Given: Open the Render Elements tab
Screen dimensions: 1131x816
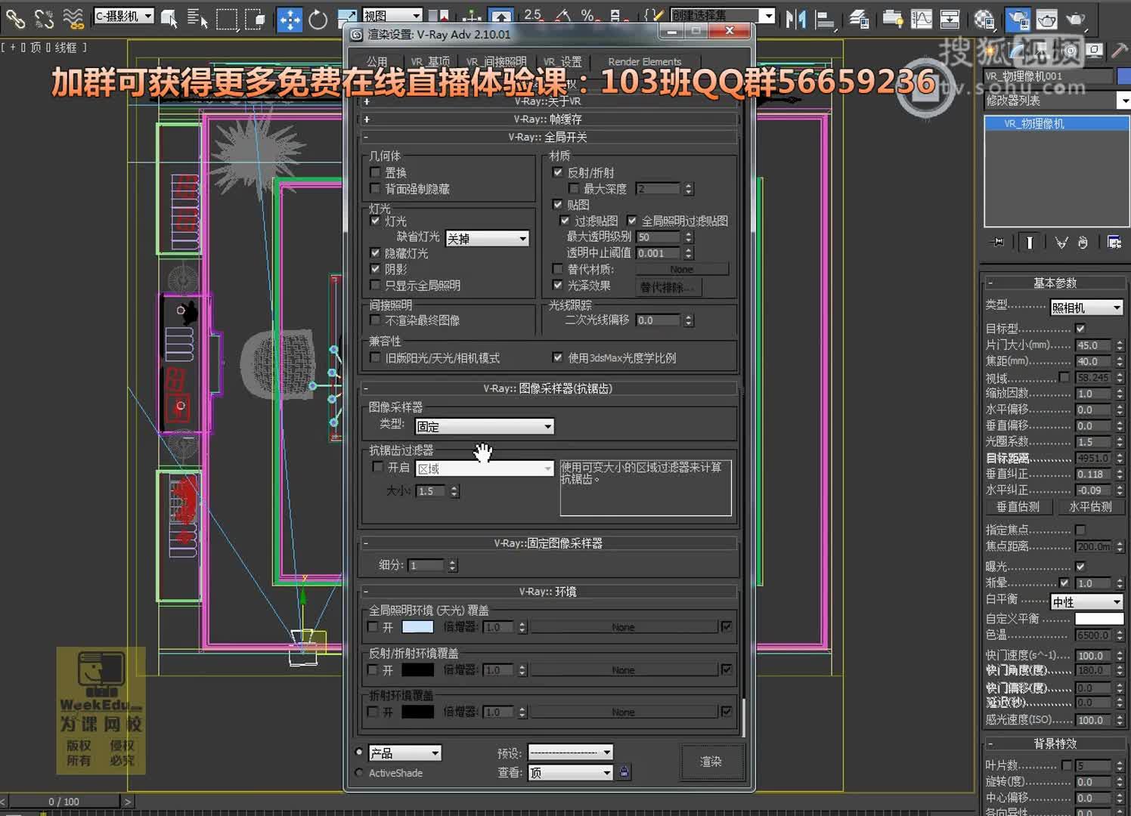Looking at the screenshot, I should [x=644, y=61].
